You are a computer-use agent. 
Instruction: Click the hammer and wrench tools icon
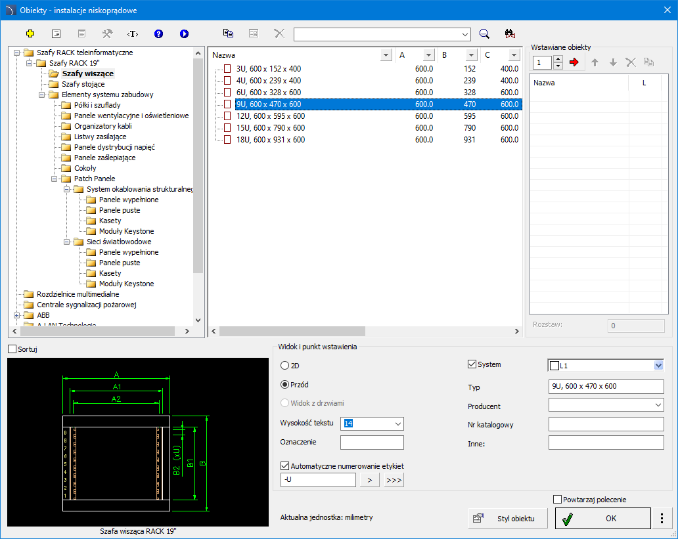(x=107, y=33)
